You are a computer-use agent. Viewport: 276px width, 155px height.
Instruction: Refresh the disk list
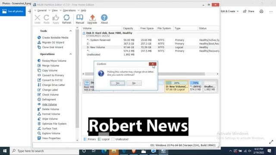click(x=66, y=19)
